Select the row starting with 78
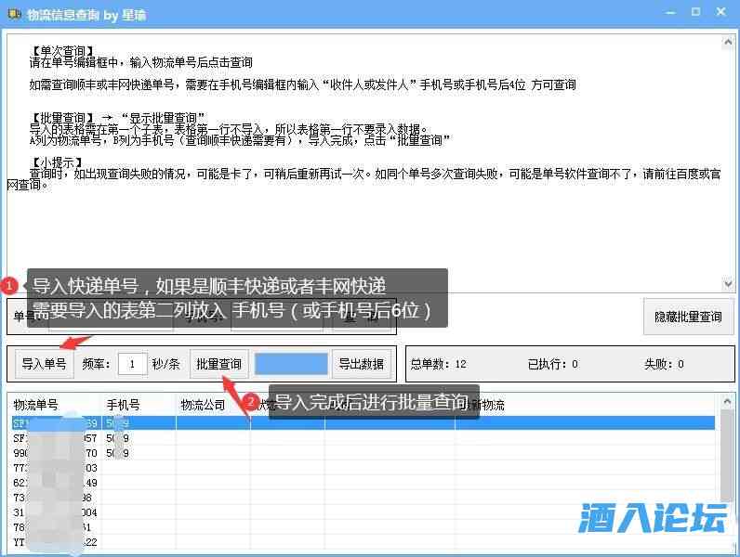The image size is (740, 557). tap(363, 527)
